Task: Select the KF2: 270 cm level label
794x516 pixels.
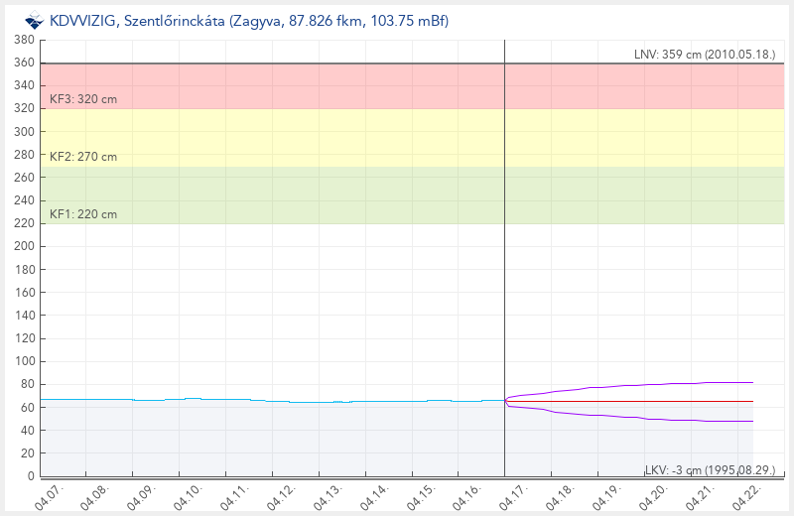Action: [83, 157]
